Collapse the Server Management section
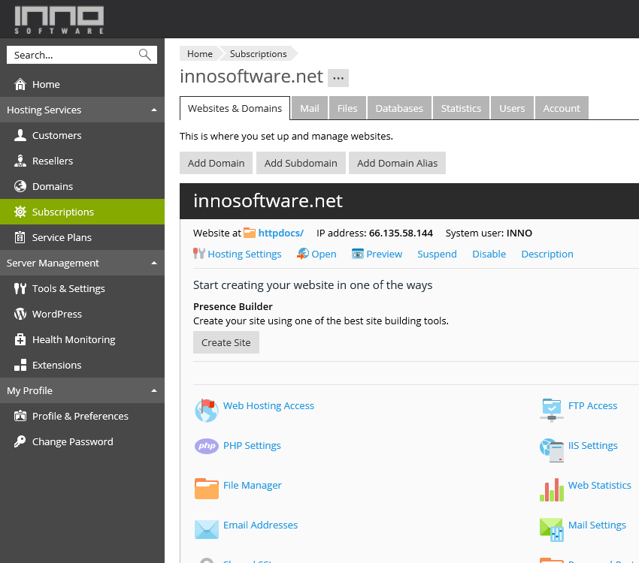The image size is (639, 563). point(154,263)
